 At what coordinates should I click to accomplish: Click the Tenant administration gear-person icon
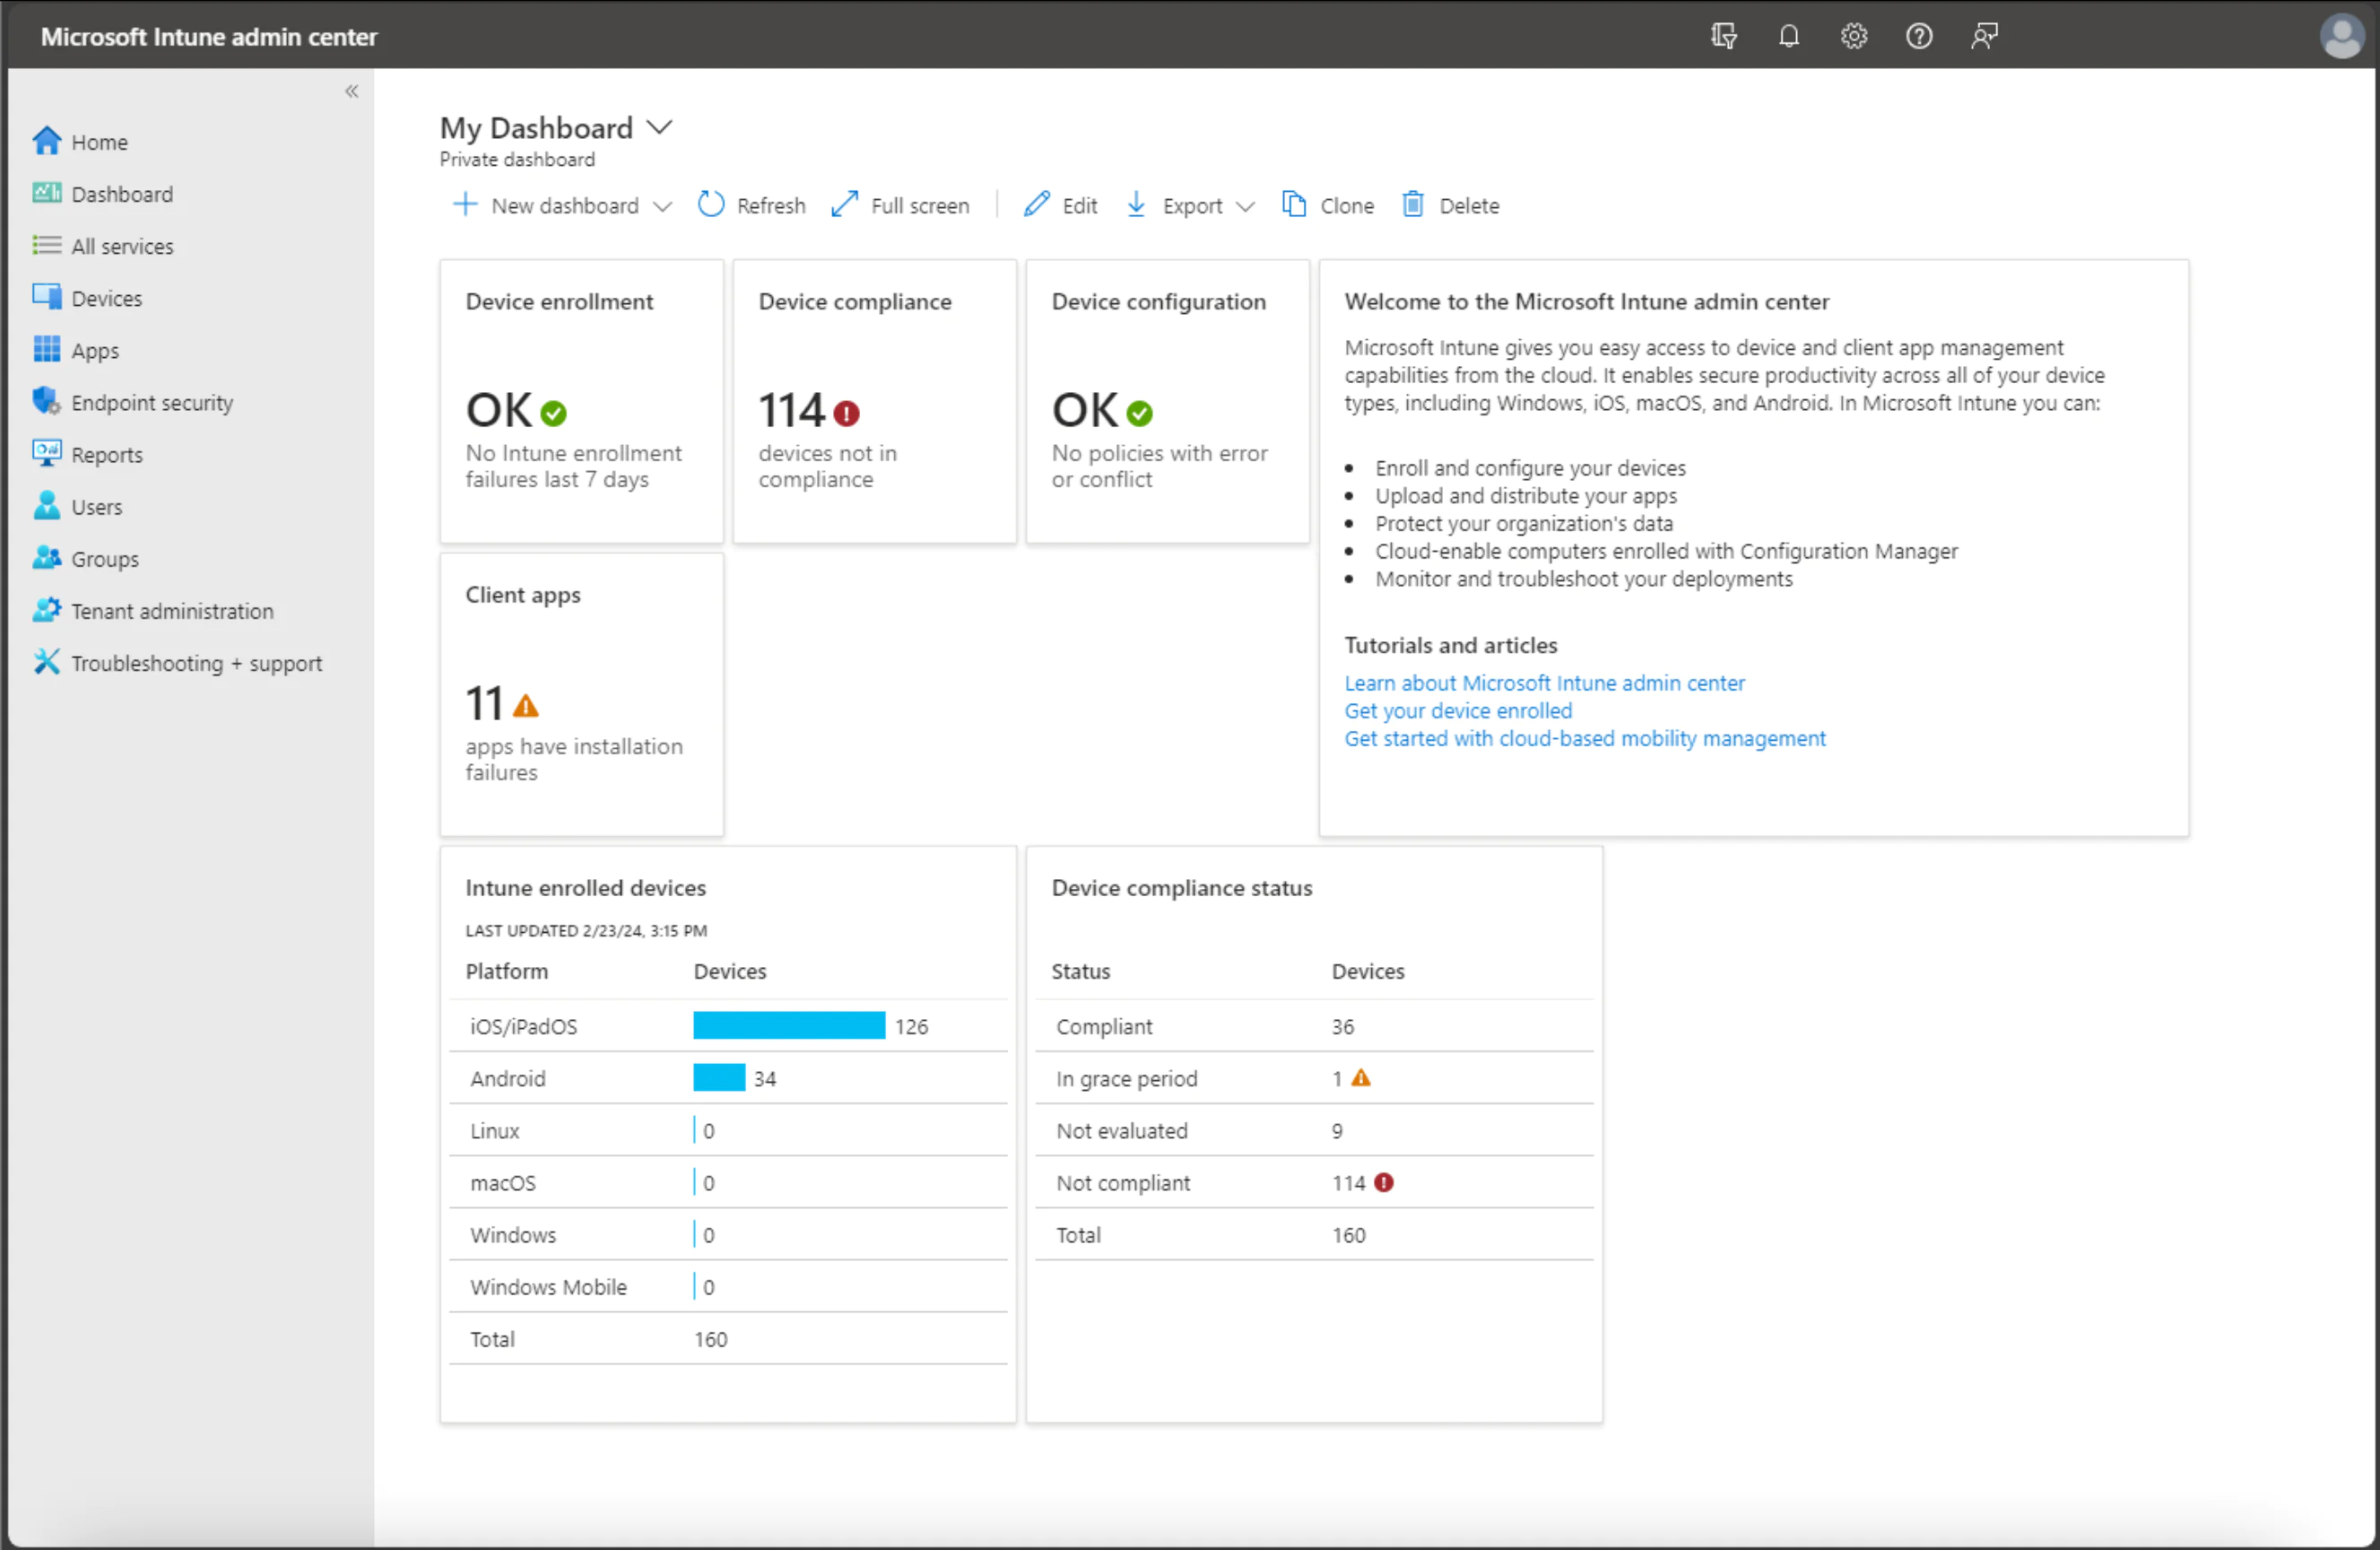point(47,609)
